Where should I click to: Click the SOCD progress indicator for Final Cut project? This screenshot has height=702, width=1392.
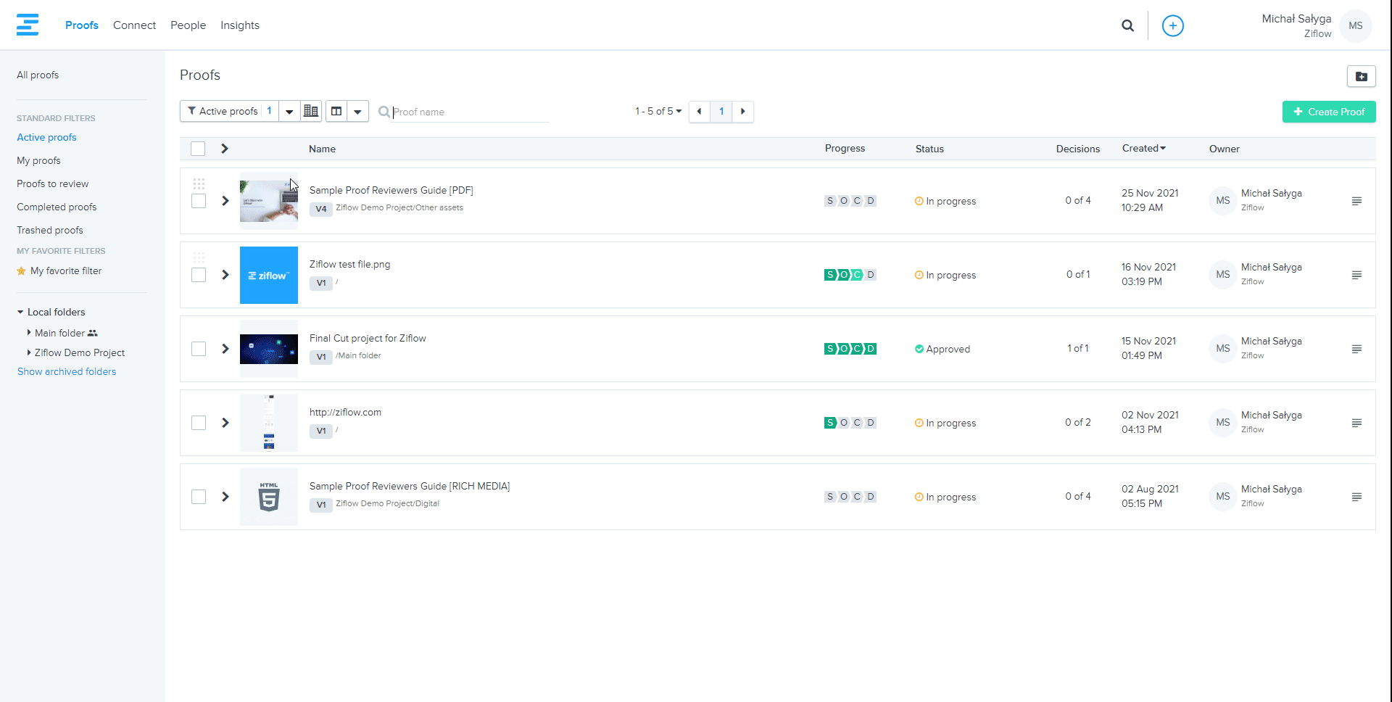click(x=850, y=349)
